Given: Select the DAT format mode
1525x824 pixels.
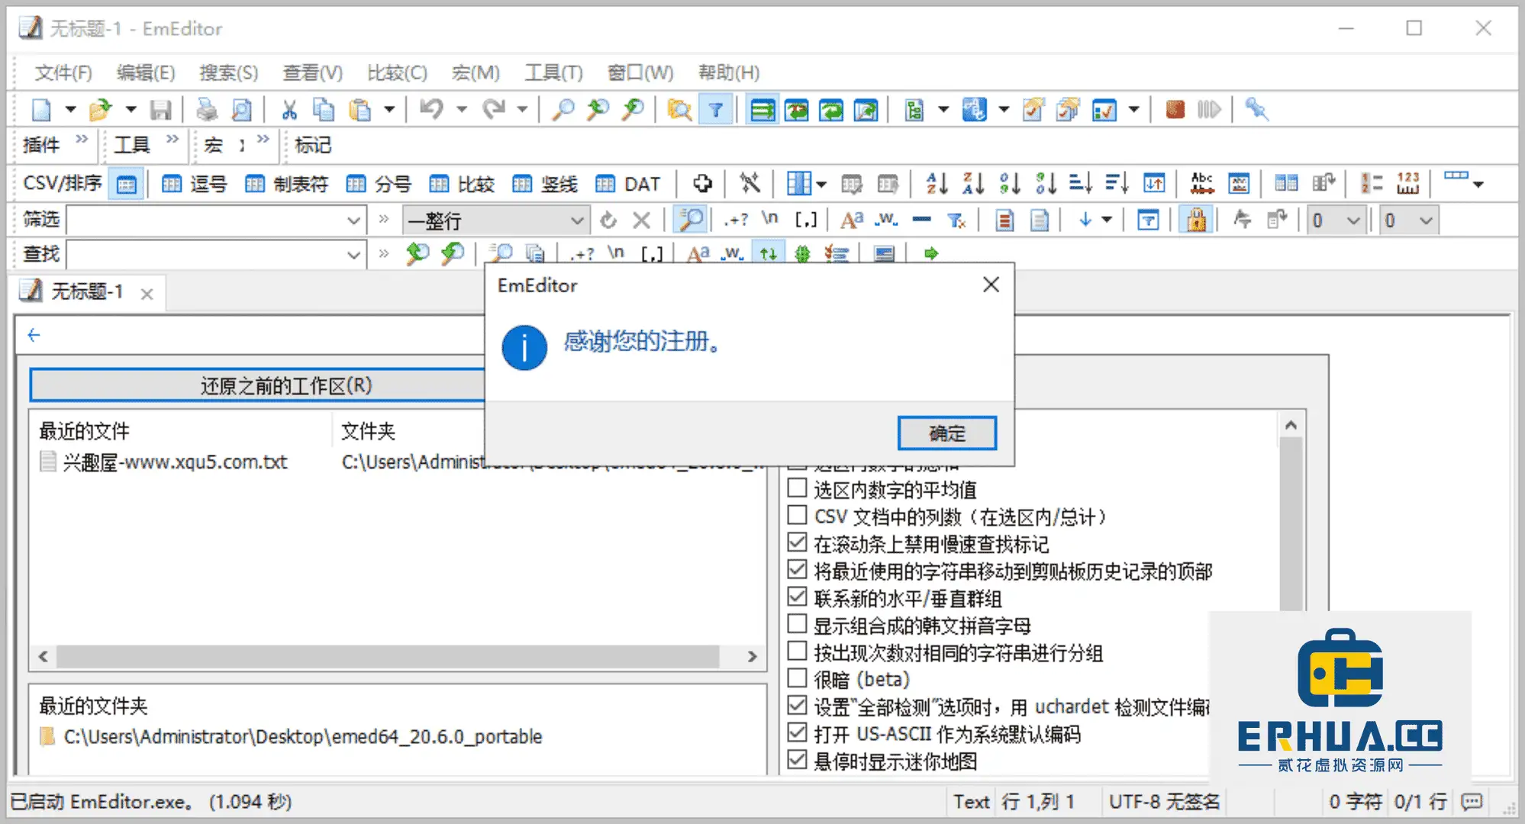Looking at the screenshot, I should (627, 184).
